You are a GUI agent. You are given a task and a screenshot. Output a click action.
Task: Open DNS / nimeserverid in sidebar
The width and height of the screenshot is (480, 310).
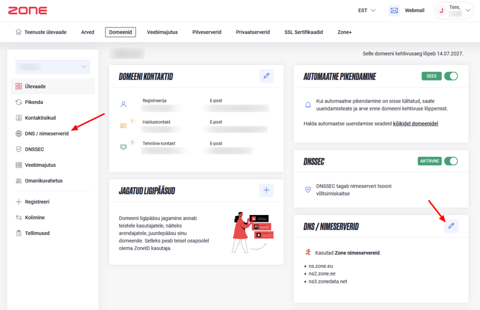pos(46,133)
